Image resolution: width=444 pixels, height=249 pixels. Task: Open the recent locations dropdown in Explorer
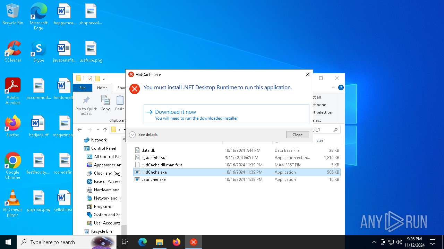pos(98,130)
